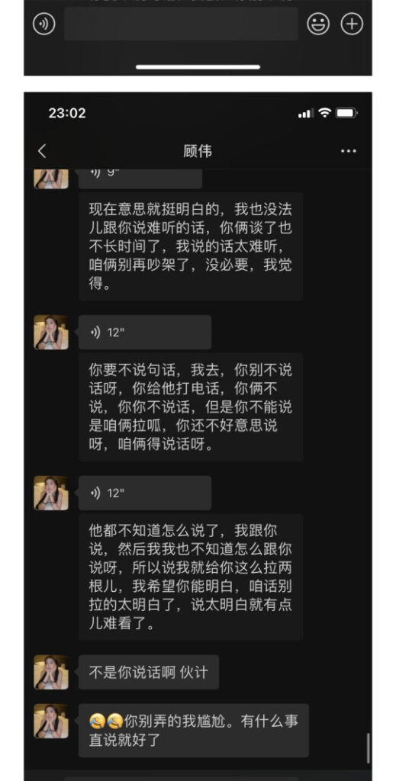Play the second 12-second voice message

point(144,493)
